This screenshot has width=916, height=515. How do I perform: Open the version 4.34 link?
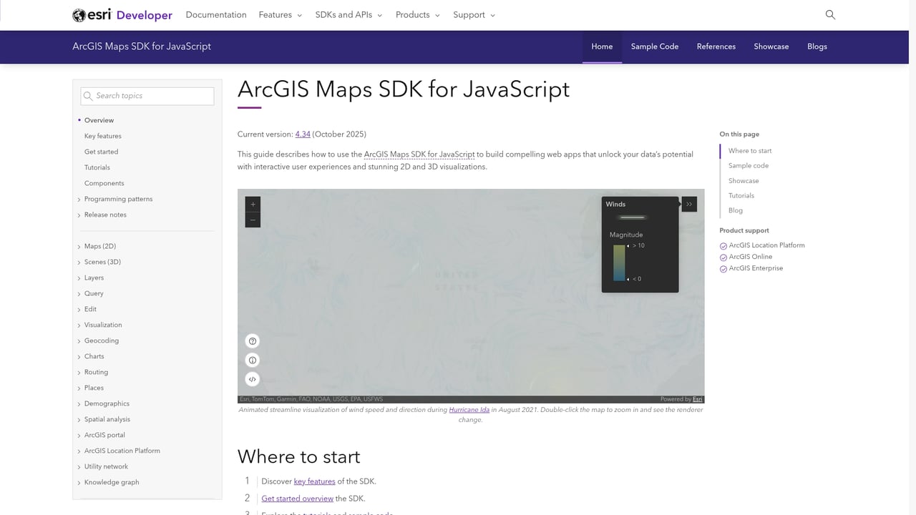click(303, 134)
